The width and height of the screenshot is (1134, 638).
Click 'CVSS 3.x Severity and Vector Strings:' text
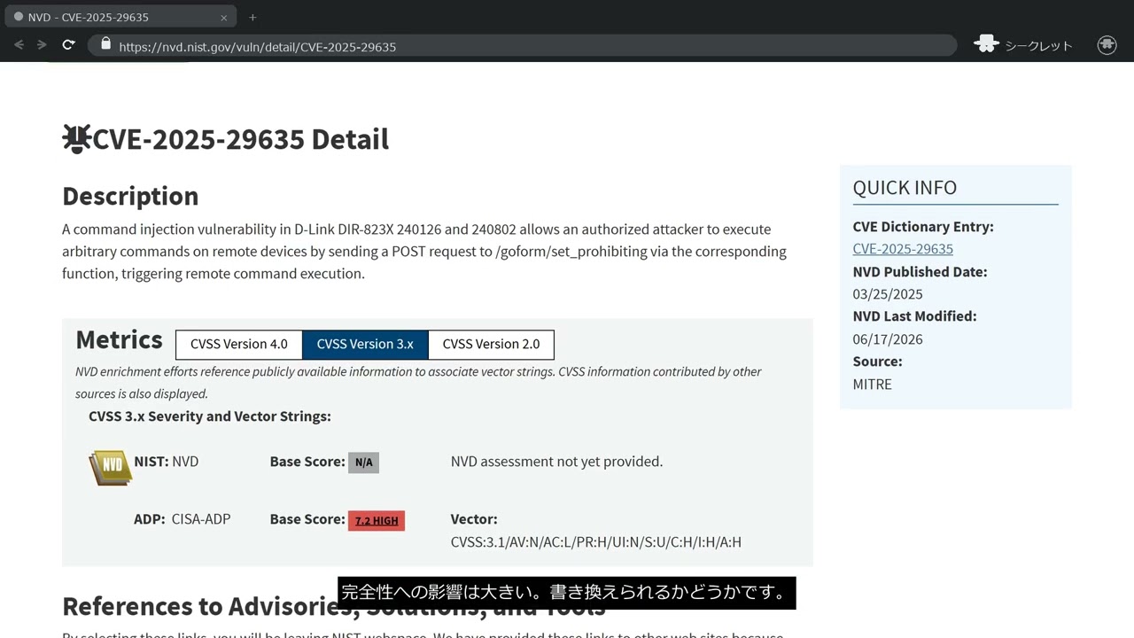click(x=210, y=416)
